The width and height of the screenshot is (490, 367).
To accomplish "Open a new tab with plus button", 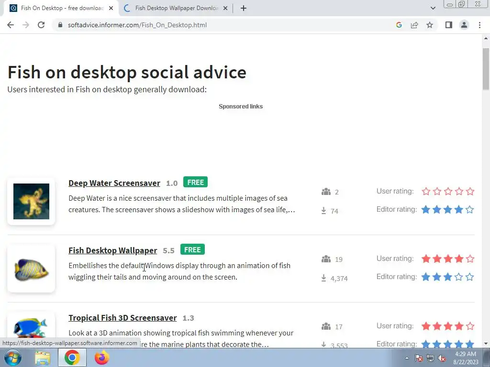I will click(244, 8).
